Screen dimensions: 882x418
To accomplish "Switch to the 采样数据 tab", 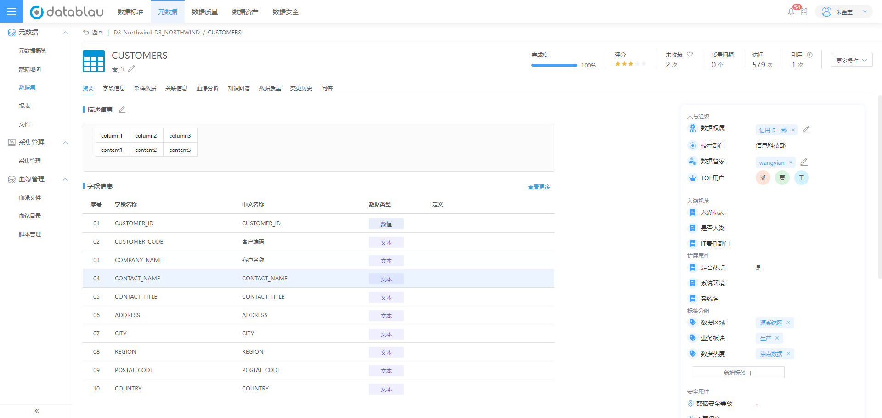I will (145, 88).
